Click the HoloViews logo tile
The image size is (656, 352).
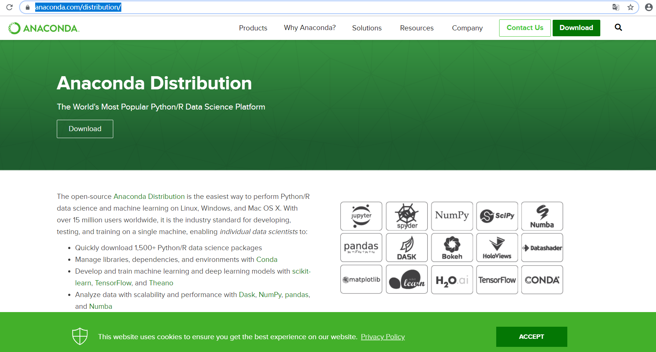(497, 248)
